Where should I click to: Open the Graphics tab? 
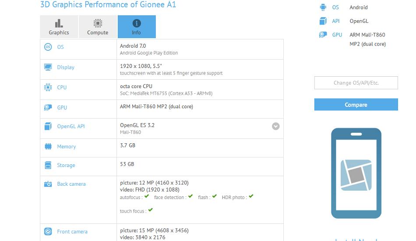[59, 27]
